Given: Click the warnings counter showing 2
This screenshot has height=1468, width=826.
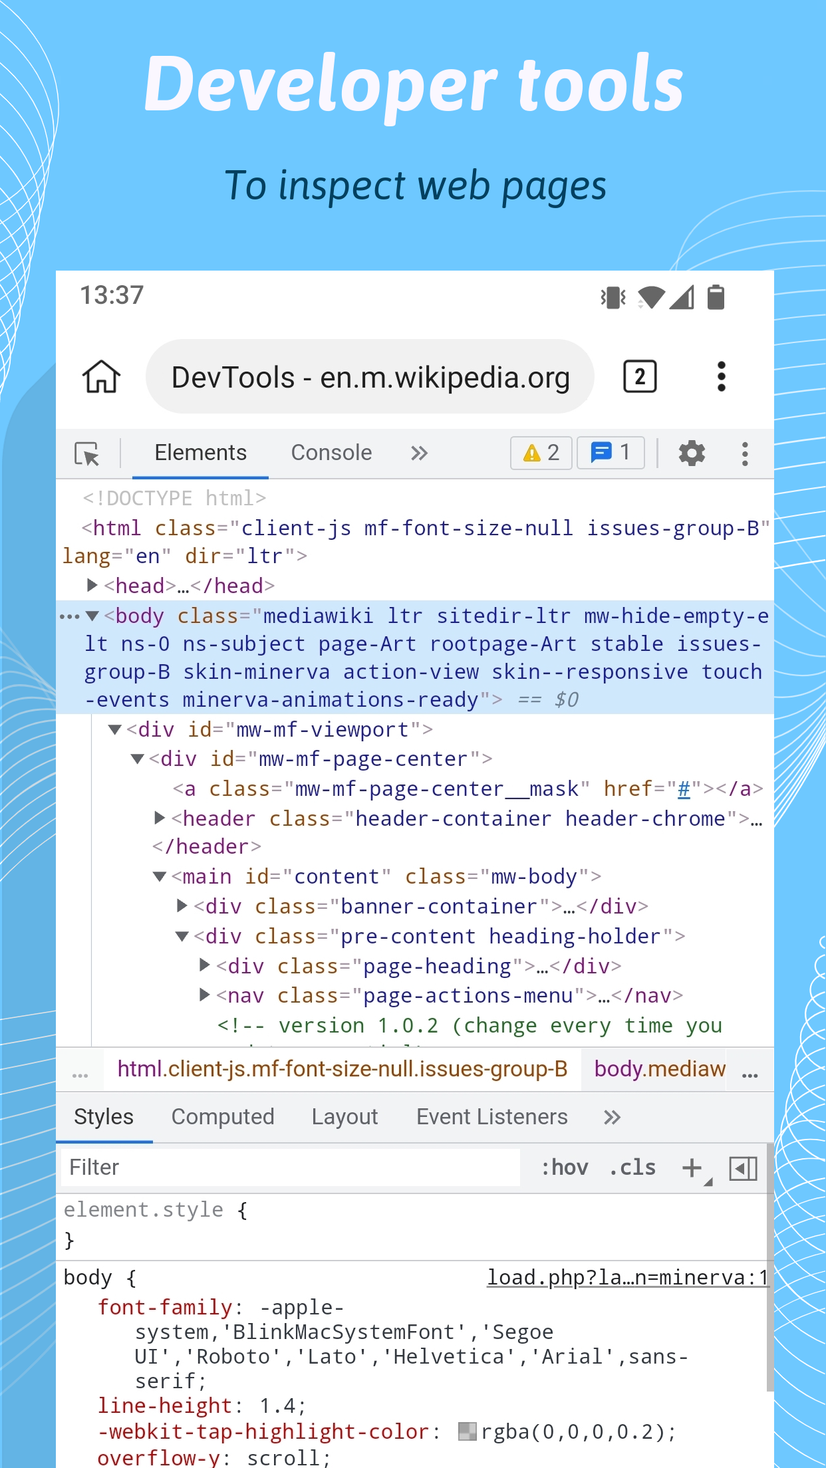Looking at the screenshot, I should coord(541,453).
